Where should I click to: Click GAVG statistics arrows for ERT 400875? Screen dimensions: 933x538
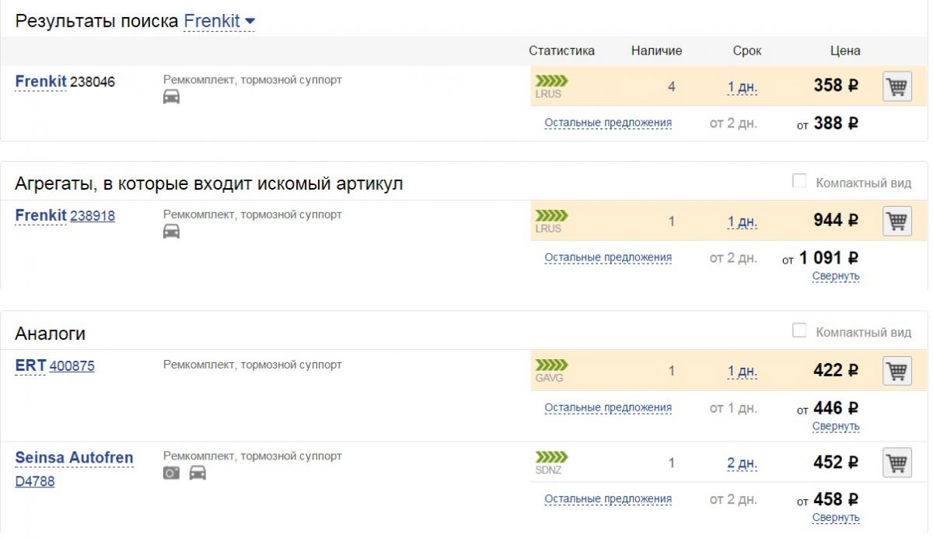tap(552, 365)
